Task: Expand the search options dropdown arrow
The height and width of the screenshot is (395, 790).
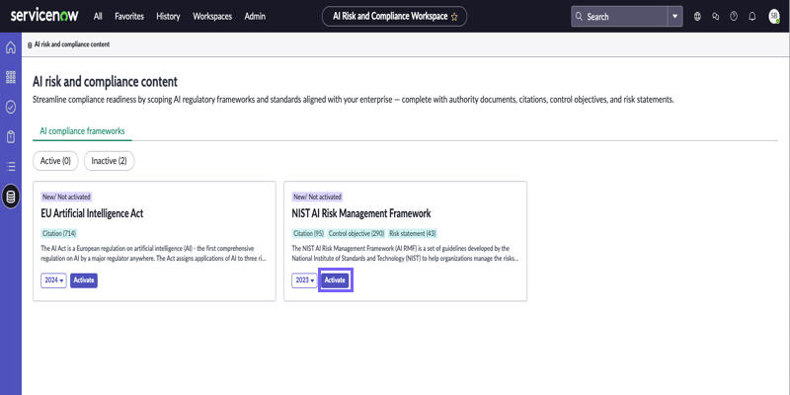Action: [x=675, y=17]
